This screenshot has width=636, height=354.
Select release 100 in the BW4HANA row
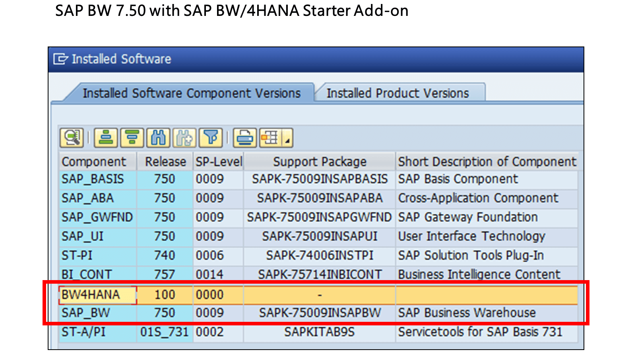[x=165, y=295]
